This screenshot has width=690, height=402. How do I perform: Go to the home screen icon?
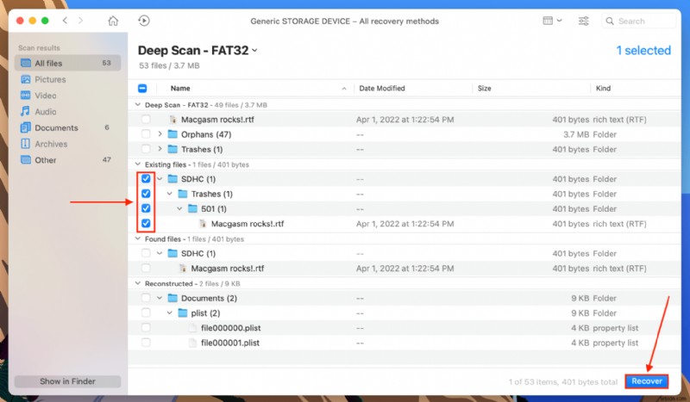pos(113,21)
